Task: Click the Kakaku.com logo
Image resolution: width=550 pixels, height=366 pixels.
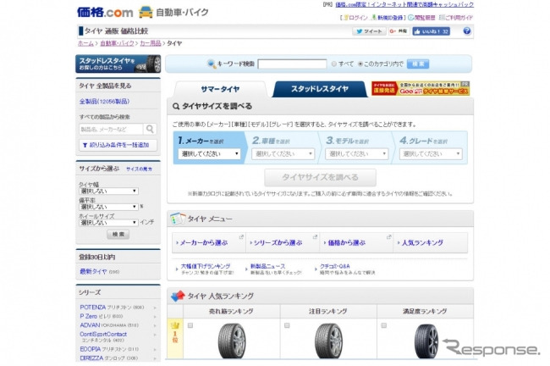Action: 103,12
